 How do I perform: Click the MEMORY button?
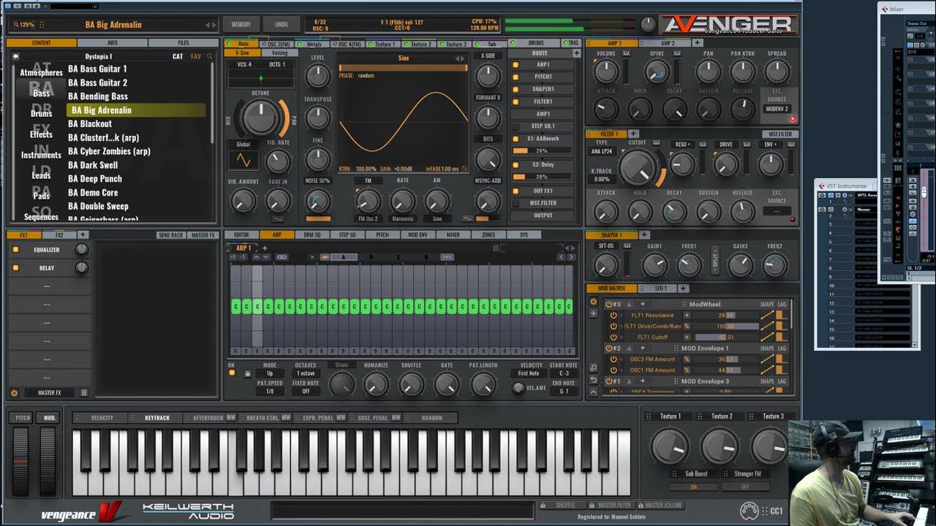point(241,24)
